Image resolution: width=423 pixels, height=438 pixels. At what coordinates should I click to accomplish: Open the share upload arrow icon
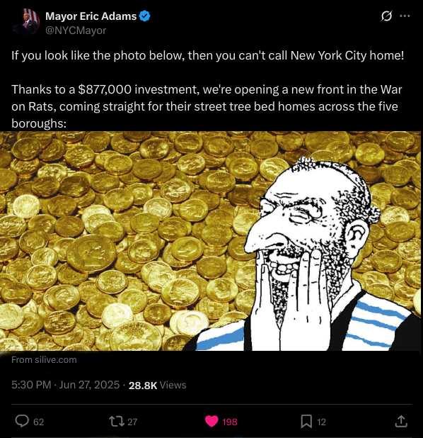(x=401, y=421)
